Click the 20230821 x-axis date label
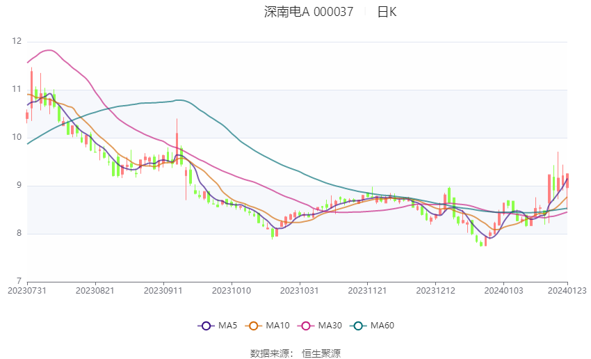The width and height of the screenshot is (591, 359). click(95, 291)
